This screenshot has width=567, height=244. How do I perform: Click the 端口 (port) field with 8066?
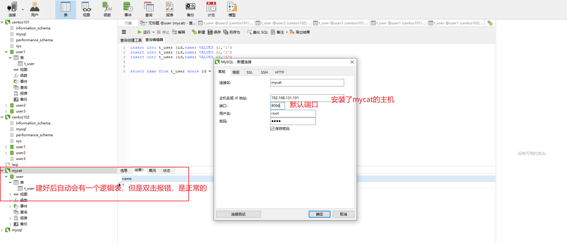click(278, 106)
